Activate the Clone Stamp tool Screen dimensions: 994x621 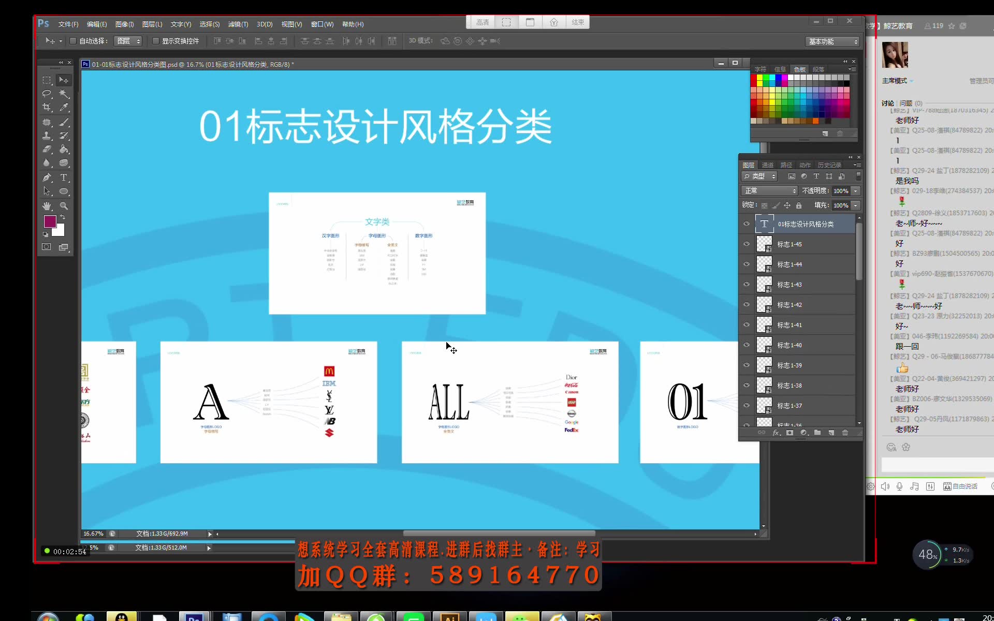pyautogui.click(x=47, y=135)
